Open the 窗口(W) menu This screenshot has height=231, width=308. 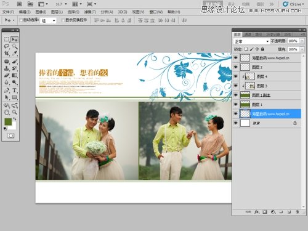click(156, 12)
